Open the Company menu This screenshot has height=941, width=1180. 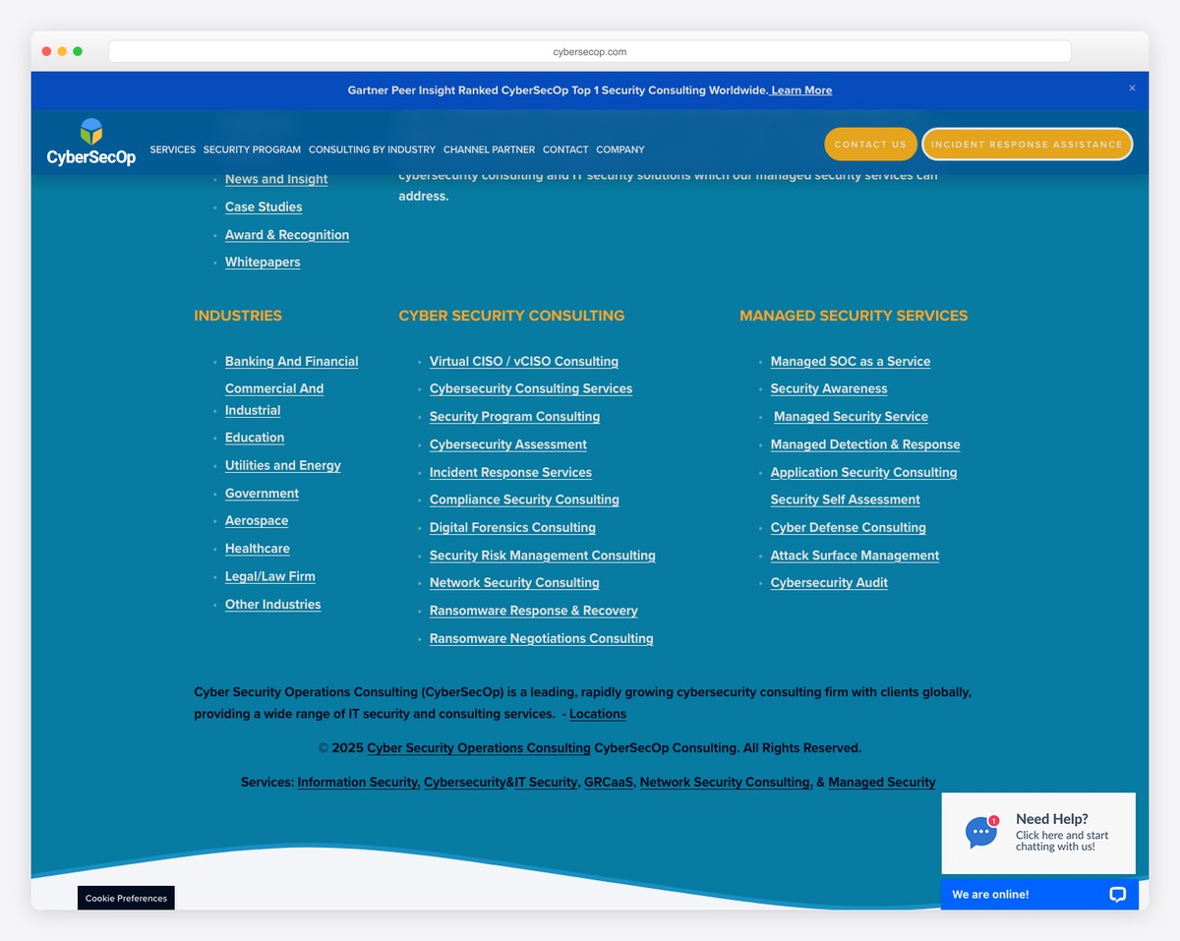(620, 149)
